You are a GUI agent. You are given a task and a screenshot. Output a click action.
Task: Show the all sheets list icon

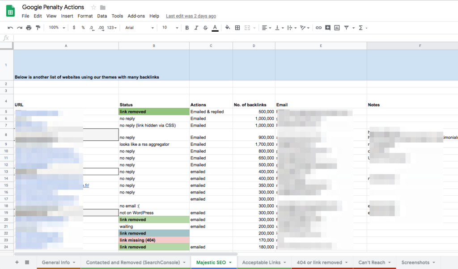pyautogui.click(x=27, y=262)
